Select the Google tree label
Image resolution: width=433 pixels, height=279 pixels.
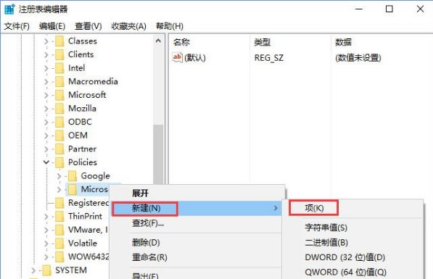click(96, 176)
